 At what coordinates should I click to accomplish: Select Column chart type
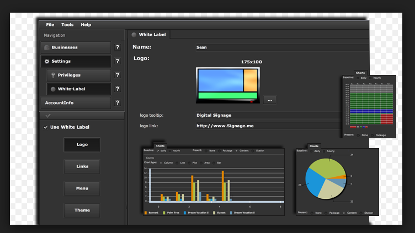pyautogui.click(x=161, y=163)
